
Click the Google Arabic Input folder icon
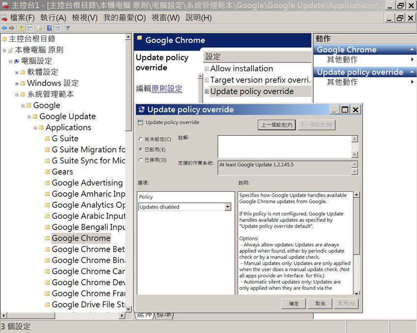click(x=47, y=216)
